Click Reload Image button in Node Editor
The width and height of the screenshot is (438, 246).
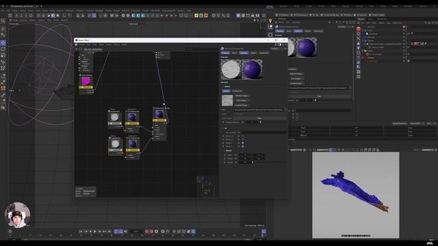[x=242, y=96]
